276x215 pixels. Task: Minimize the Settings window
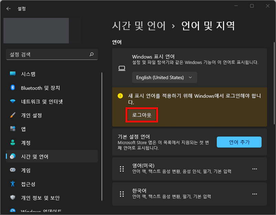pos(236,6)
